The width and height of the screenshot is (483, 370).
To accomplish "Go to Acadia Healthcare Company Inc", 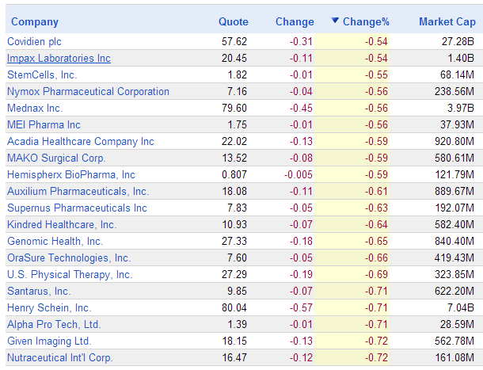I will (81, 141).
